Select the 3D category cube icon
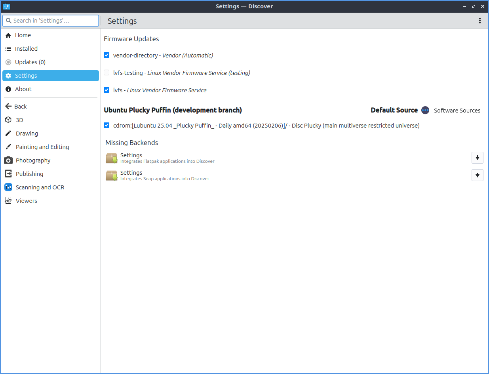Image resolution: width=489 pixels, height=374 pixels. (8, 120)
